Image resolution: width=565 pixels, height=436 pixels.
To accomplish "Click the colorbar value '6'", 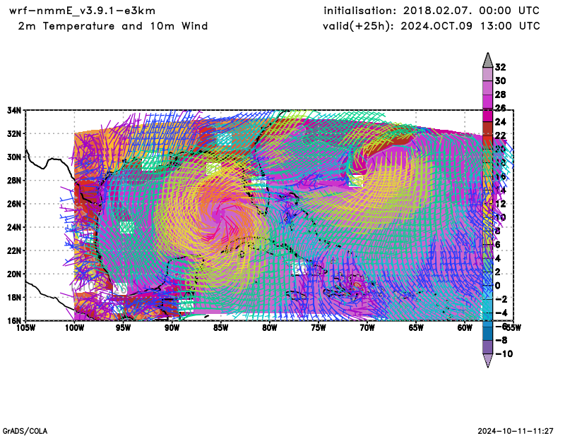I will [x=498, y=245].
